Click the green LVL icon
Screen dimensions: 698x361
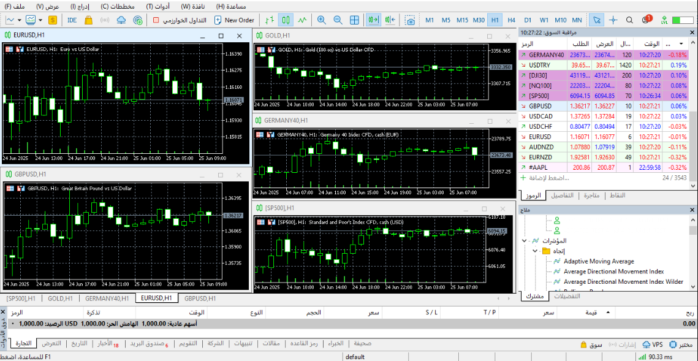point(664,20)
